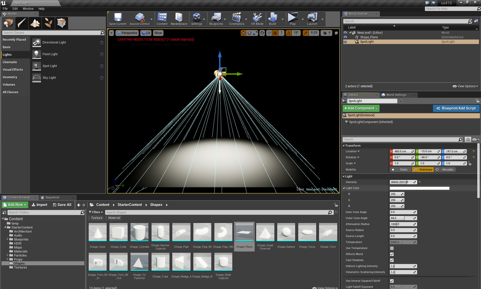The width and height of the screenshot is (481, 289).
Task: Expand the Particles folder in tree
Action: pyautogui.click(x=8, y=255)
